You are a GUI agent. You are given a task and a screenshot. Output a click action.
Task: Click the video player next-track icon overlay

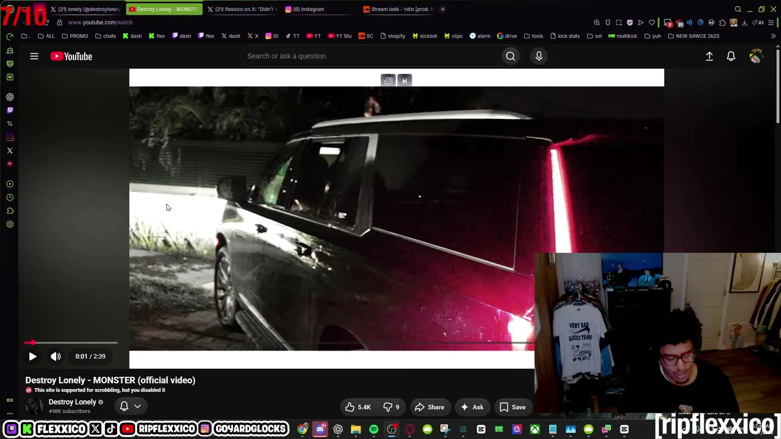click(x=405, y=80)
